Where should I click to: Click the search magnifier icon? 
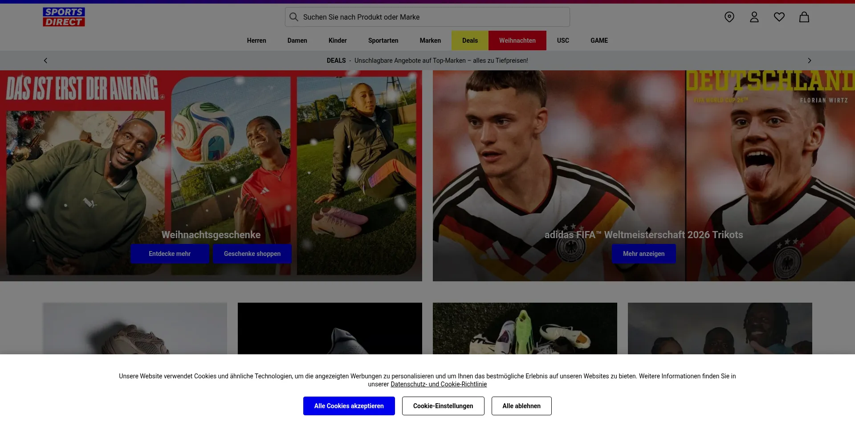click(293, 17)
